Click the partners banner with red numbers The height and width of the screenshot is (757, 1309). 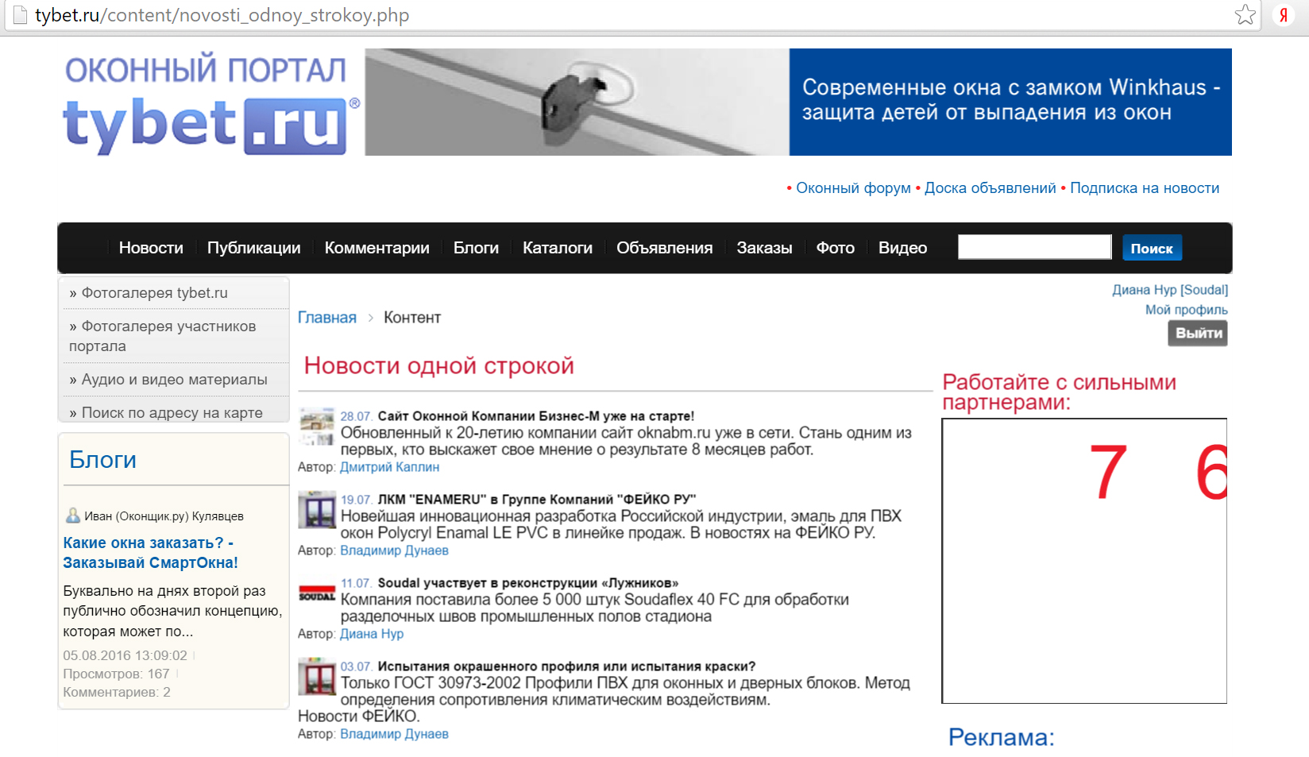click(x=1084, y=561)
